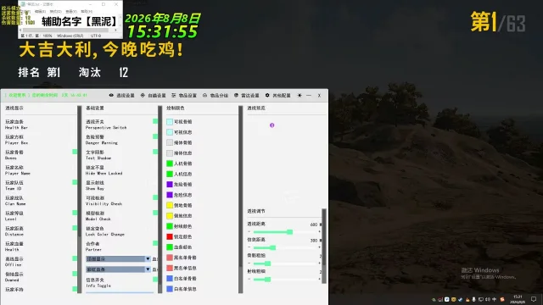Viewport: 543px width, 305px height.
Task: Toggle the Level display switch
Action: pos(75,213)
